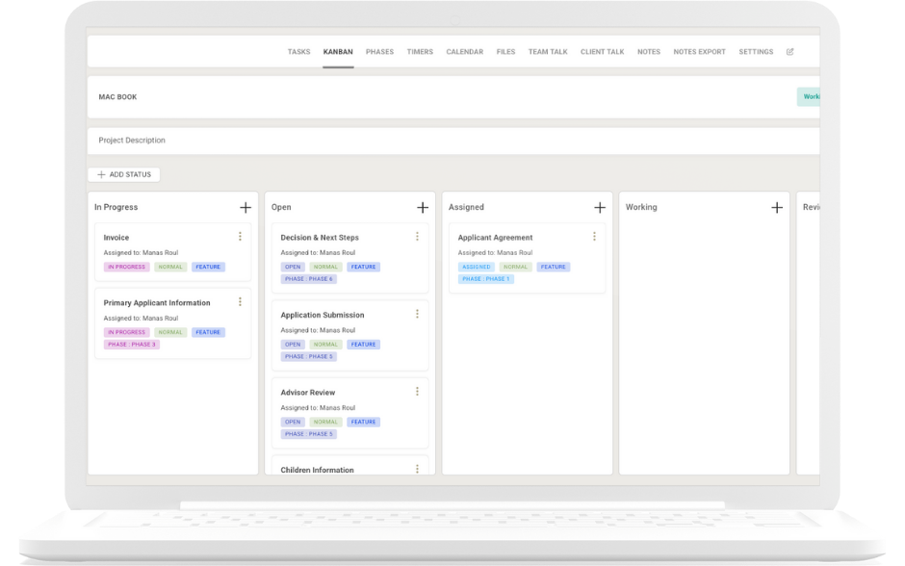
Task: Click the Add Status button
Action: click(124, 174)
